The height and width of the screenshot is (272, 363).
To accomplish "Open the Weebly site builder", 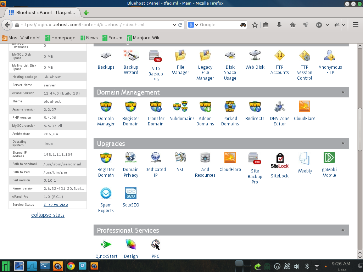I will pyautogui.click(x=305, y=158).
